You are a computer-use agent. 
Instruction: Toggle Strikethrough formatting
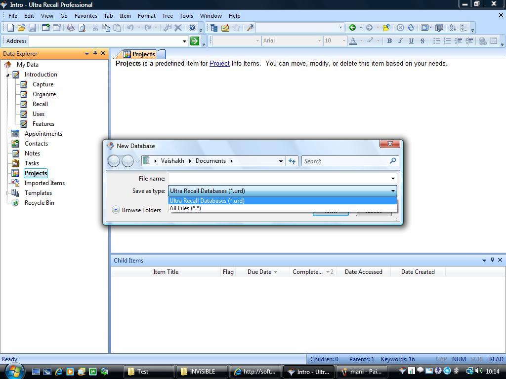point(422,41)
